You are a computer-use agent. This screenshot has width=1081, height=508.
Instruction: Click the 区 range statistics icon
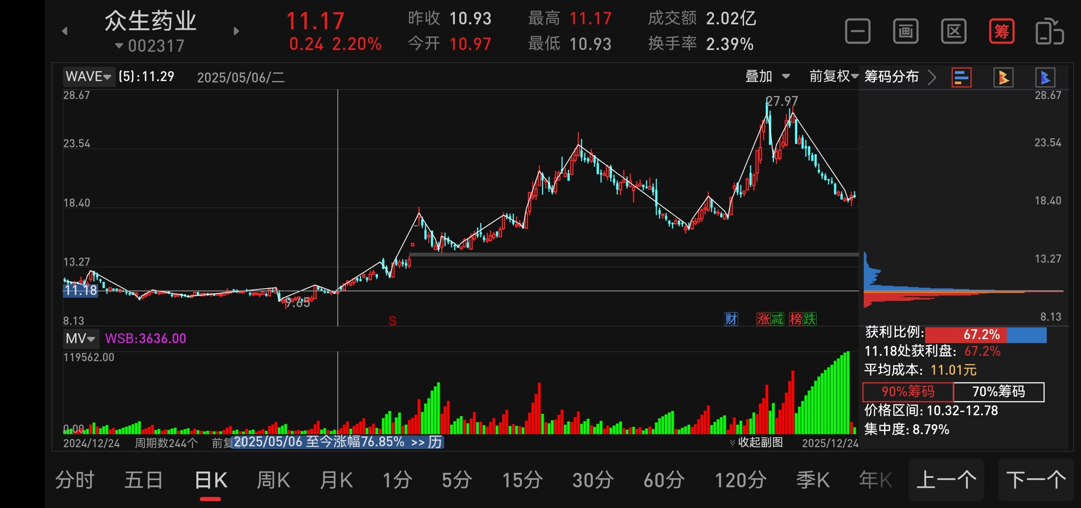954,32
